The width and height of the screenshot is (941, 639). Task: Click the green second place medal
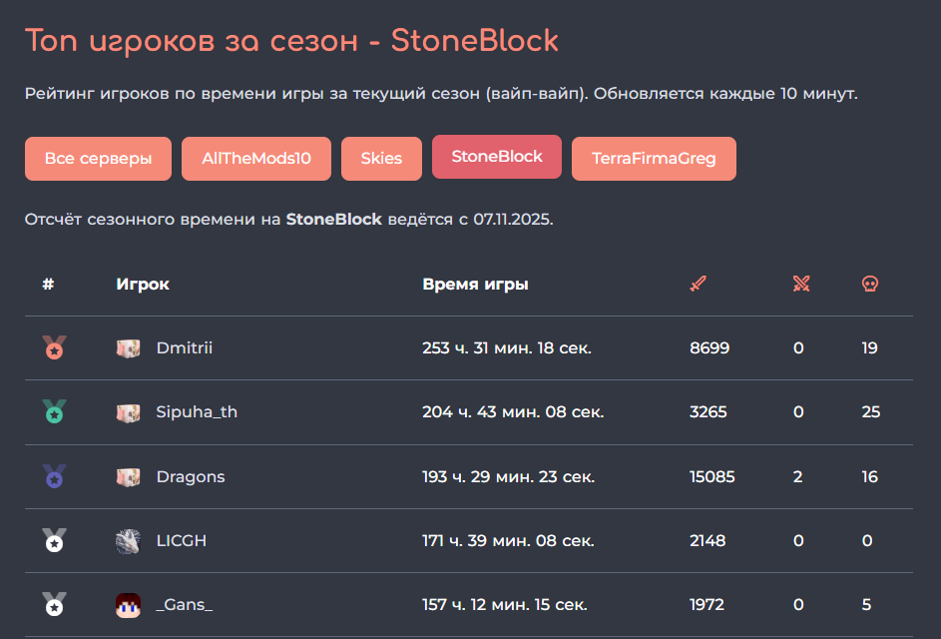54,412
